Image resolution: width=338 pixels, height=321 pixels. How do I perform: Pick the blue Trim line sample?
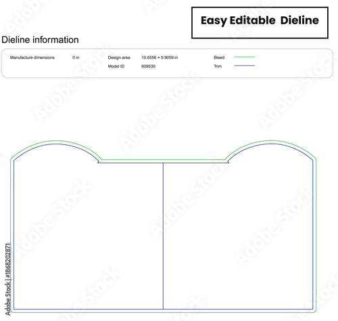pos(245,65)
